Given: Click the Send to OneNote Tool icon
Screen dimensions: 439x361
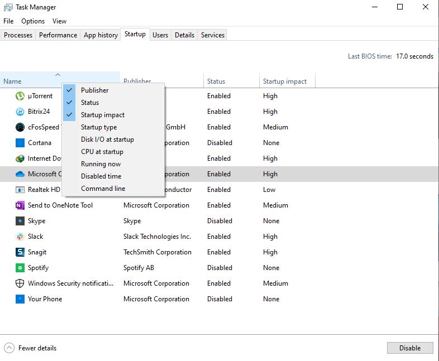Looking at the screenshot, I should pos(20,205).
